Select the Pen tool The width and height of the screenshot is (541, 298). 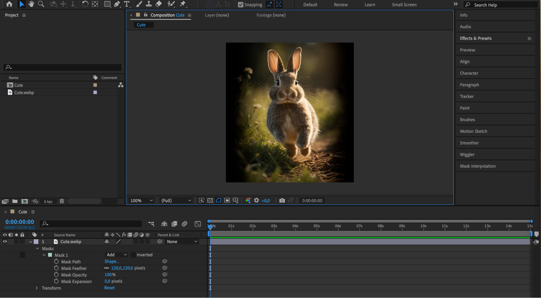117,4
